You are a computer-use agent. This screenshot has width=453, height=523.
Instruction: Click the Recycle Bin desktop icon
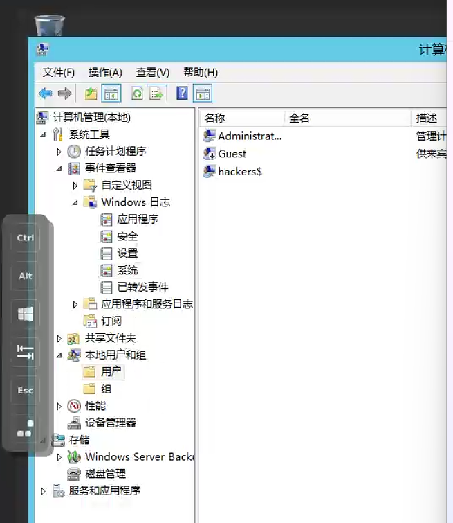click(50, 26)
